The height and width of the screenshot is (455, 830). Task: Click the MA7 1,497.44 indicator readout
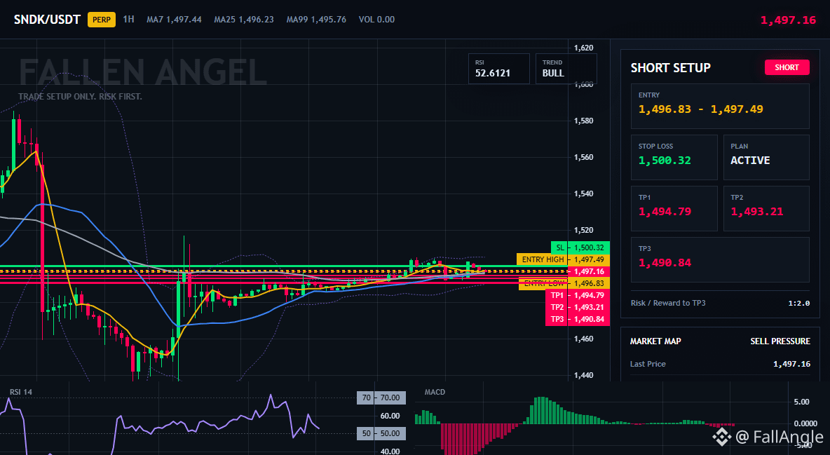[x=174, y=20]
